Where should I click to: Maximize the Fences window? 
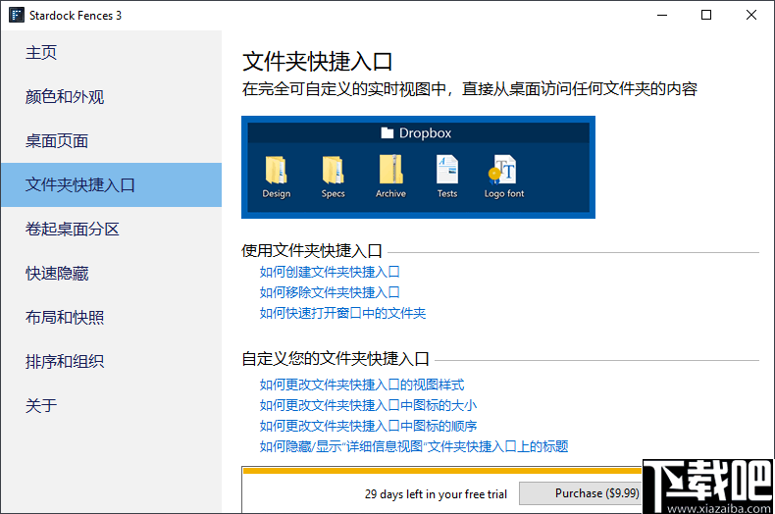click(x=706, y=15)
